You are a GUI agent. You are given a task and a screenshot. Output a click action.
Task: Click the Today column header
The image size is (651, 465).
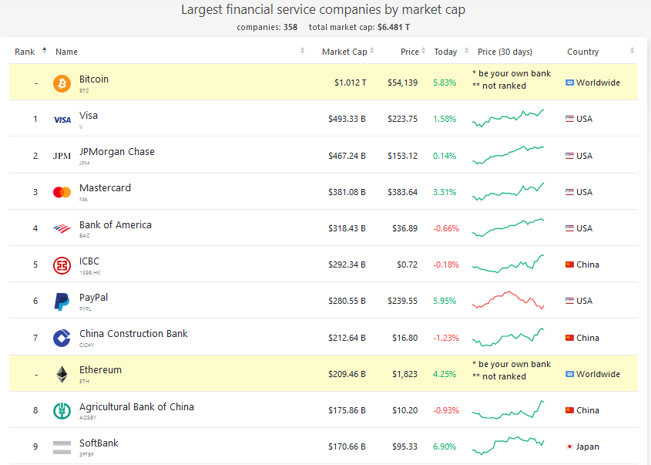click(x=445, y=52)
